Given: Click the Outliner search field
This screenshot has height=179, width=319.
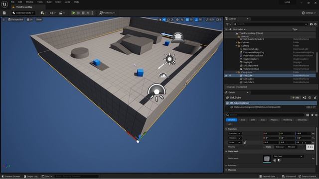Looking at the screenshot, I should click(270, 24).
